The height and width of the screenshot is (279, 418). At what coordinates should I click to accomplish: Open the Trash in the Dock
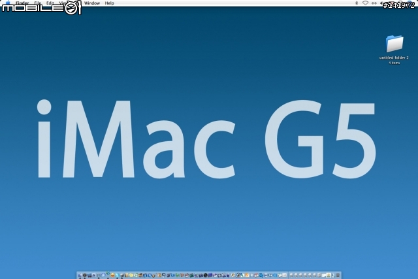pos(338,275)
